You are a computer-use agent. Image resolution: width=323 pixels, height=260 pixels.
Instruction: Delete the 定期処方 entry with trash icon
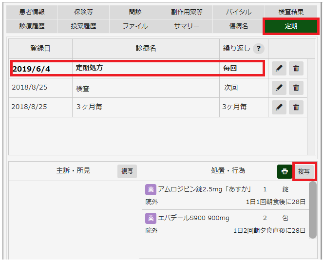click(x=296, y=68)
